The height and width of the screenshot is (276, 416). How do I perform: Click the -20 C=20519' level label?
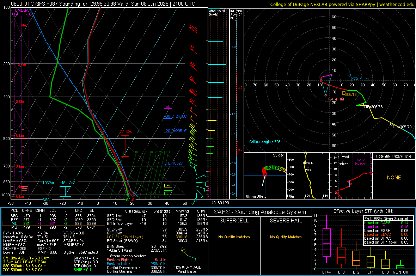coord(176,131)
